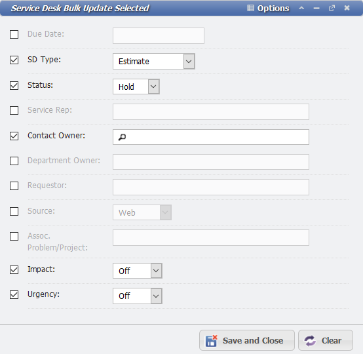Expand the Status Hold dropdown
This screenshot has width=363, height=354.
tap(153, 87)
